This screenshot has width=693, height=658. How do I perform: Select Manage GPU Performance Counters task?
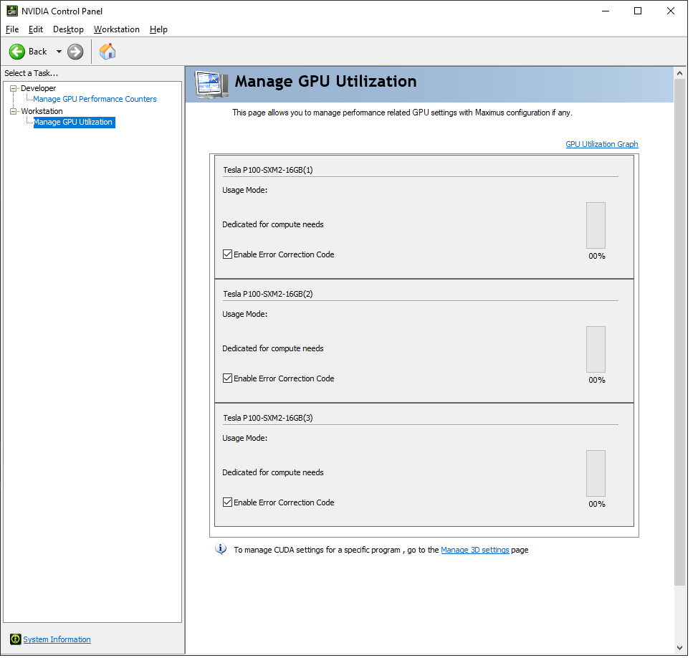[x=95, y=100]
